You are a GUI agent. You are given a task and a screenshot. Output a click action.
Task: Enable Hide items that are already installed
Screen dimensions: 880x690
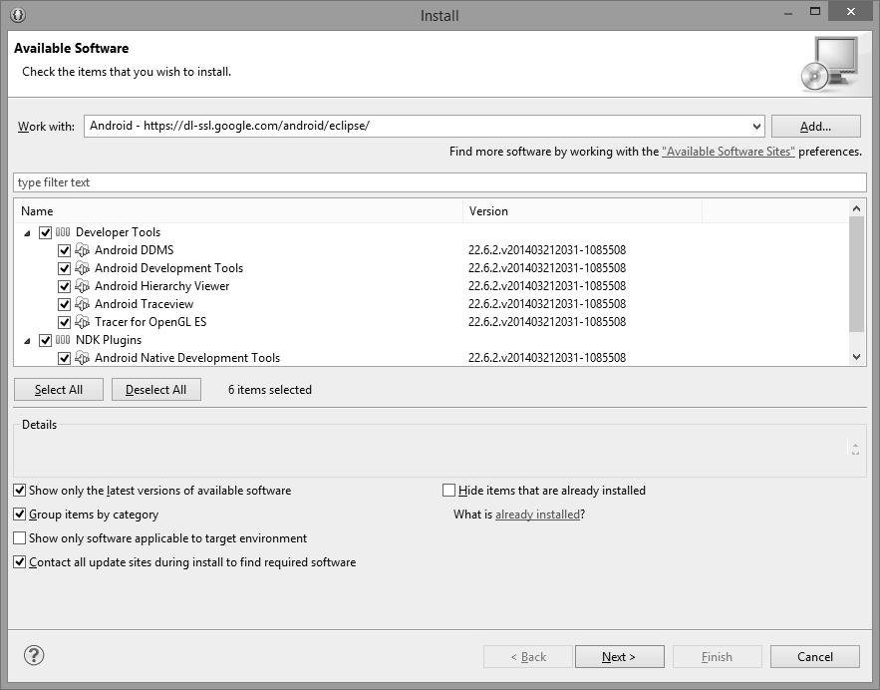pos(449,491)
